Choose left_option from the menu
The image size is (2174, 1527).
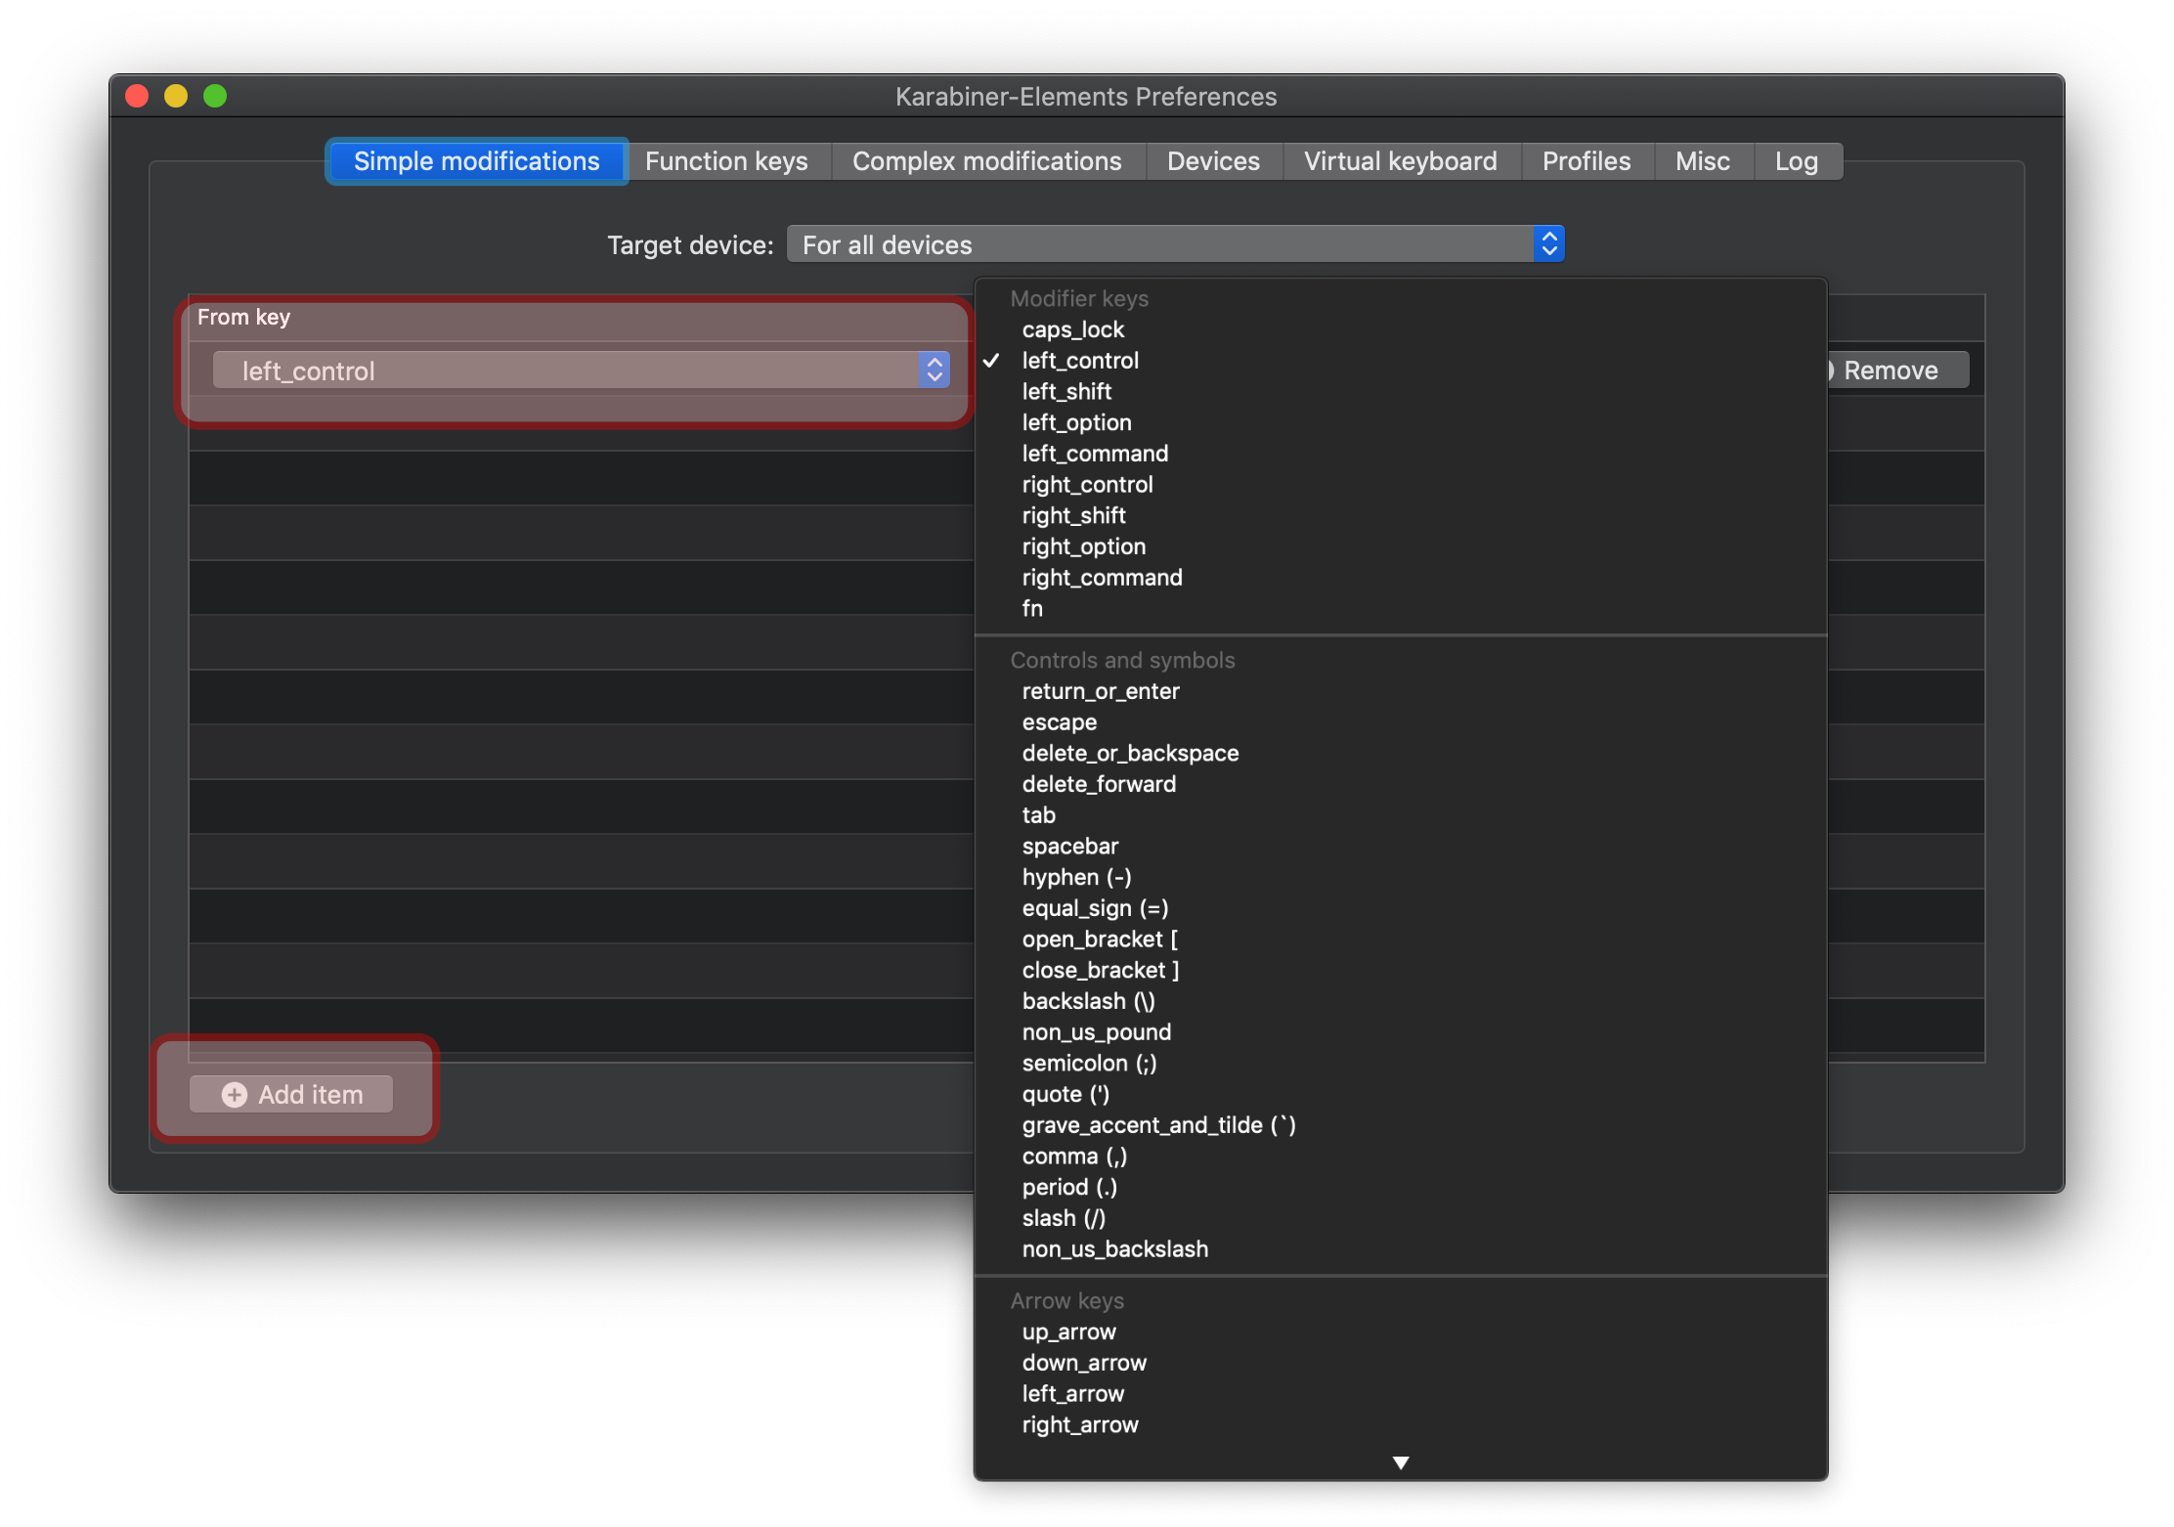pos(1400,422)
